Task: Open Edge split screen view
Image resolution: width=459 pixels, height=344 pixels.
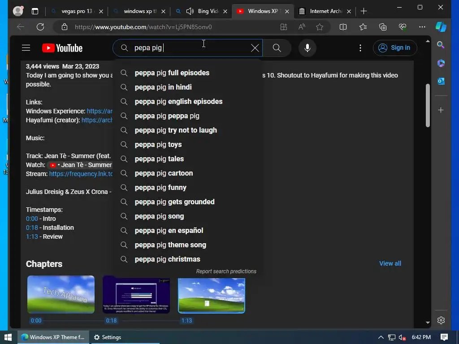Action: pos(343,27)
